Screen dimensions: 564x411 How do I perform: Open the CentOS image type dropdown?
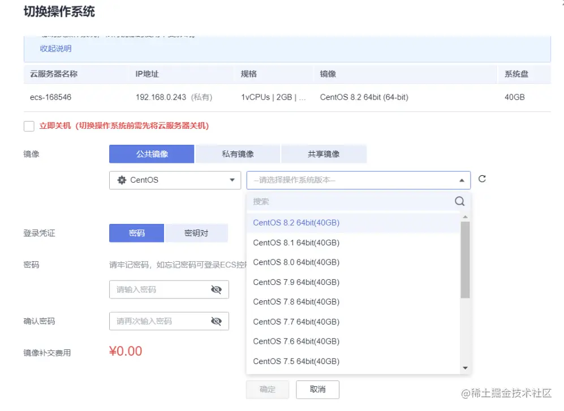coord(174,180)
